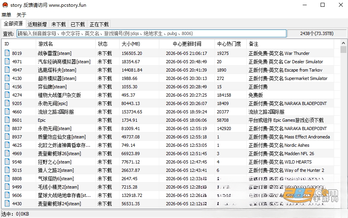Click the document icon for row ID 4947
This screenshot has width=348, height=218.
[7, 70]
